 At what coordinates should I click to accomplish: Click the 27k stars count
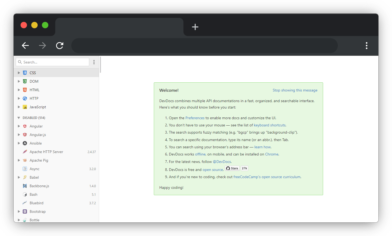click(x=244, y=168)
